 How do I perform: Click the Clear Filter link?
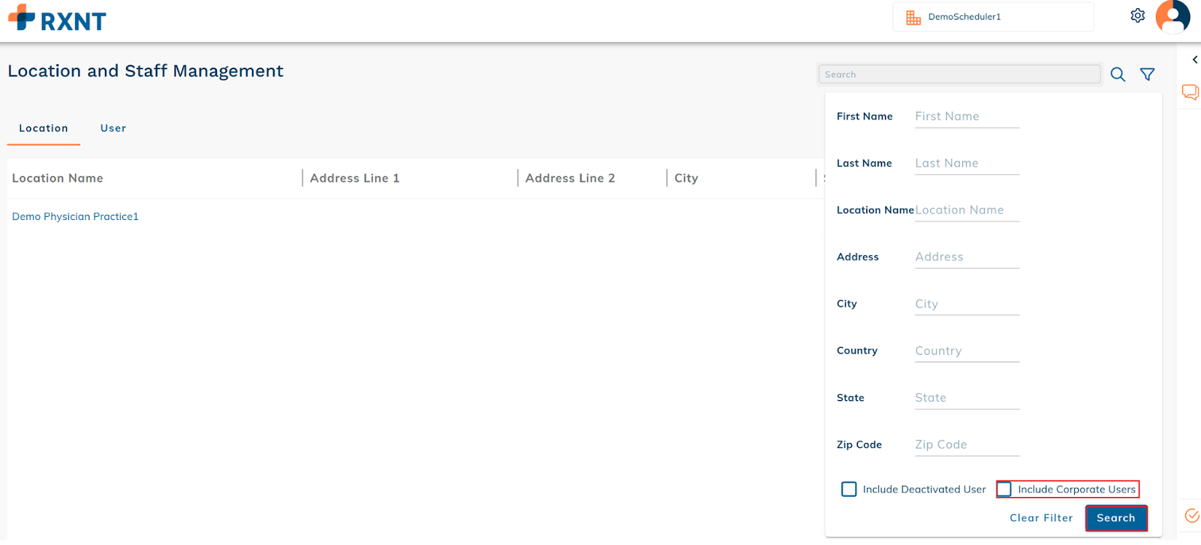[1040, 518]
